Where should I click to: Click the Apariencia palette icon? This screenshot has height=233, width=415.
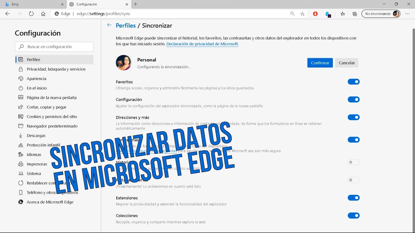[21, 79]
